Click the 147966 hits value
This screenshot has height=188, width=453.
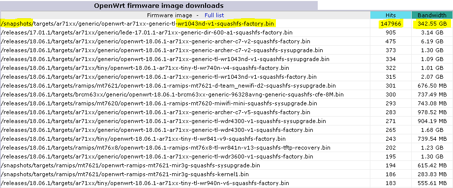click(391, 24)
